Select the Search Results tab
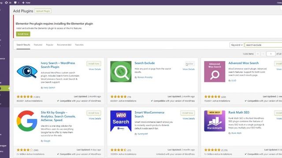The height and width of the screenshot is (158, 282). coord(23,45)
